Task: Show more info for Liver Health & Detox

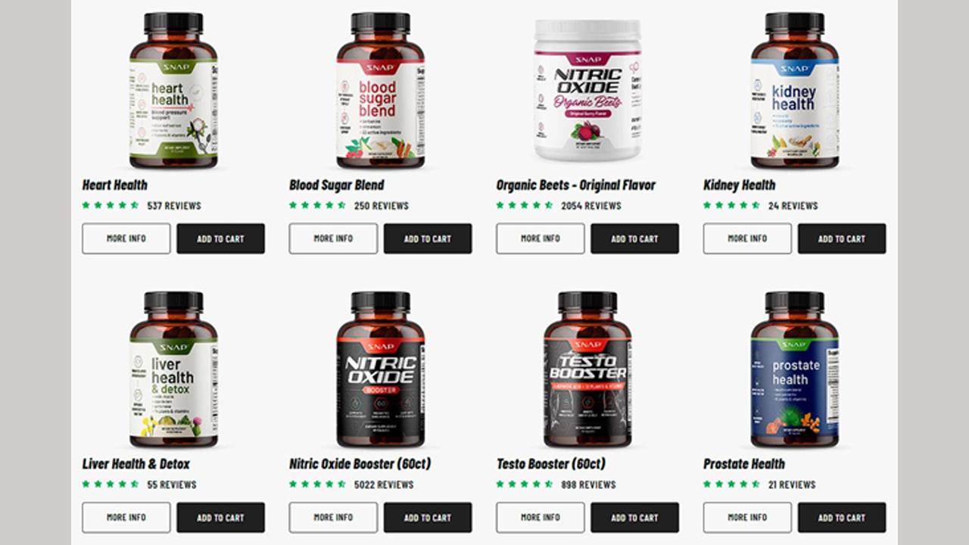Action: tap(126, 518)
